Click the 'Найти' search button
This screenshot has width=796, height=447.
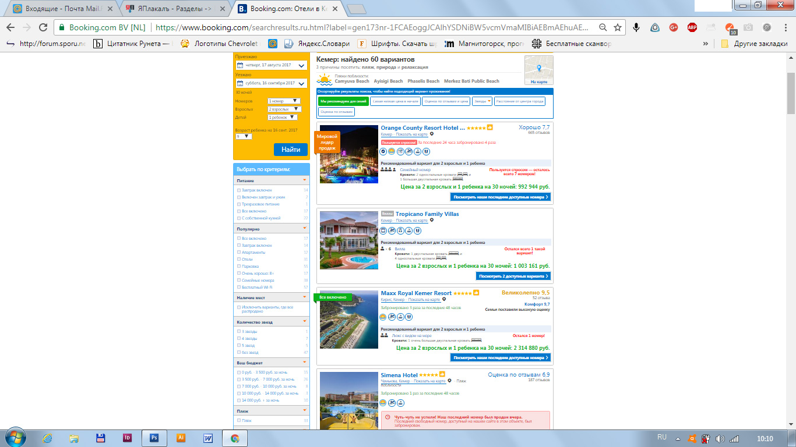click(291, 150)
